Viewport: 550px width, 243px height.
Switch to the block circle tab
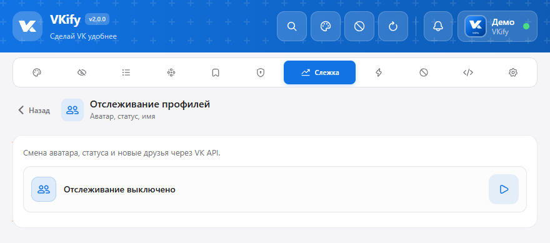[424, 72]
